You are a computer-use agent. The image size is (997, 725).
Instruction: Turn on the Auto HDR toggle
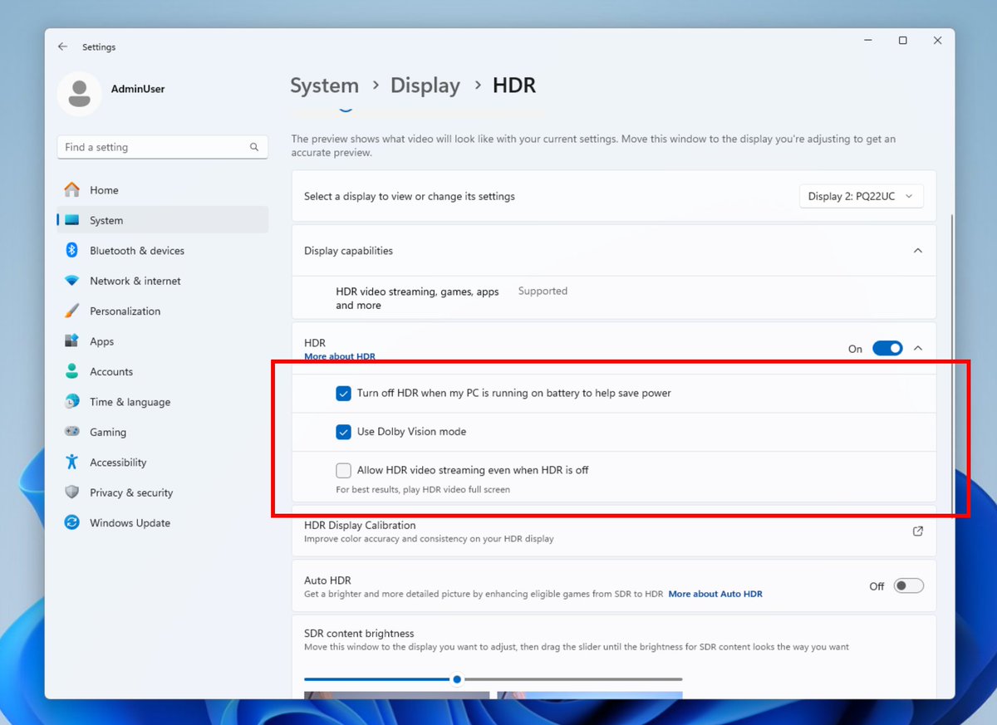908,585
